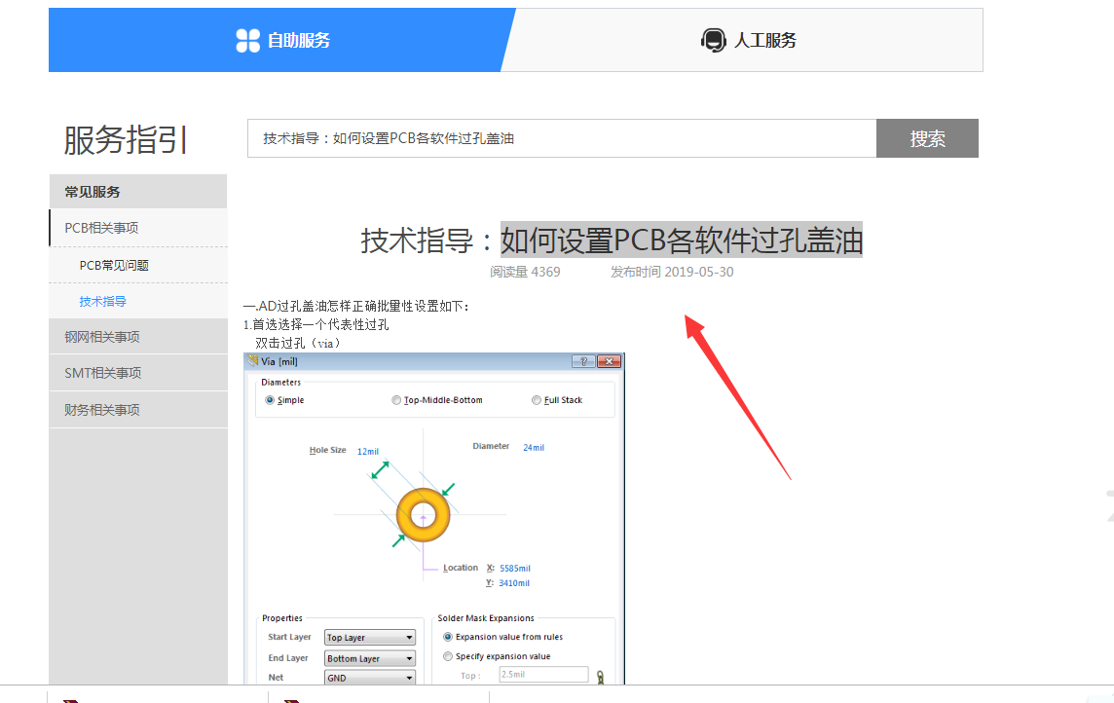Click the red close X in Via dialog
This screenshot has width=1114, height=703.
click(609, 361)
